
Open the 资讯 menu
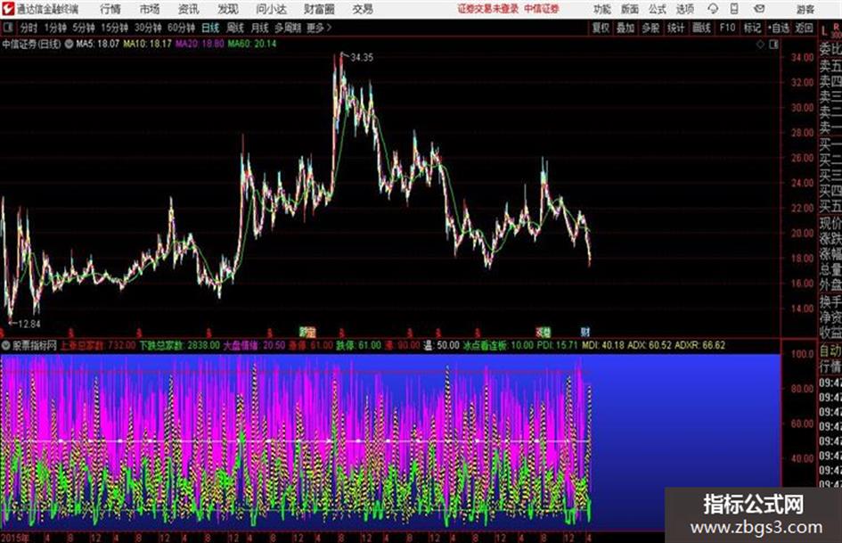coord(189,9)
